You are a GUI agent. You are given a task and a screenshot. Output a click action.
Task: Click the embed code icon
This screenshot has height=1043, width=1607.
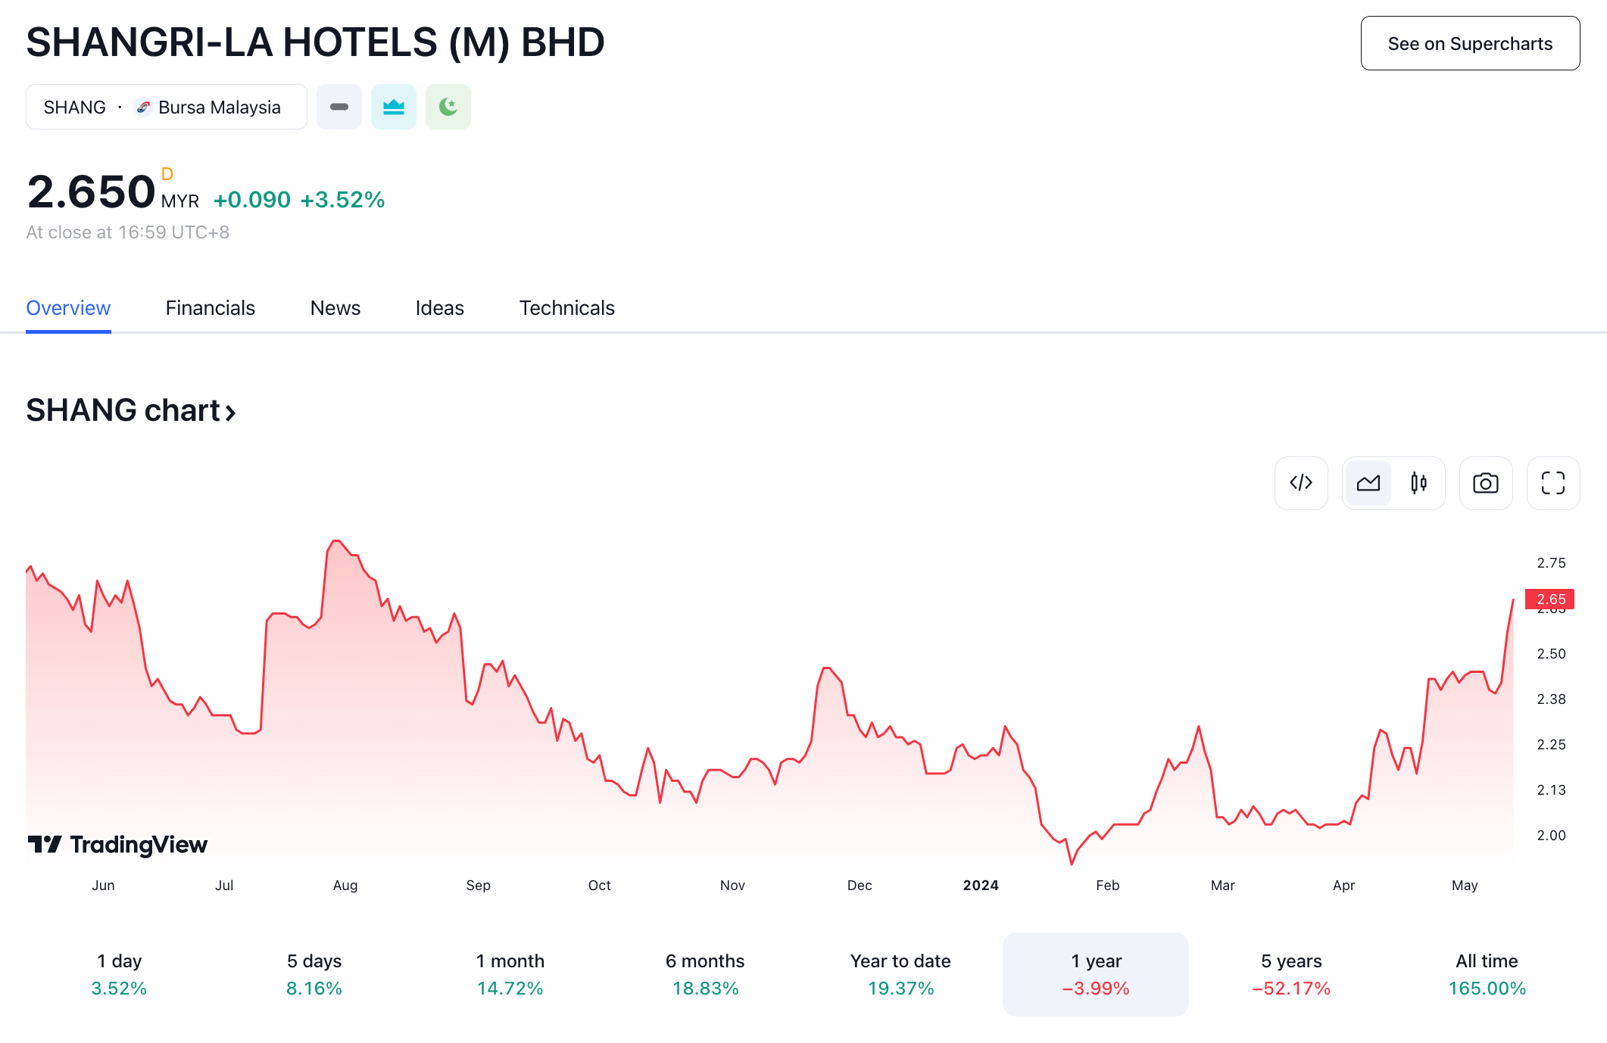pyautogui.click(x=1300, y=483)
